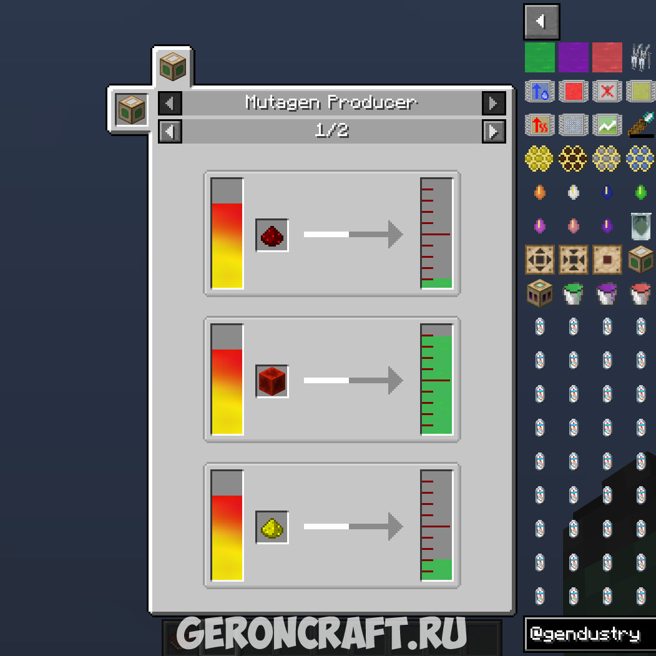Select the dark blue honey drop
Image resolution: width=656 pixels, height=656 pixels.
coord(607,192)
